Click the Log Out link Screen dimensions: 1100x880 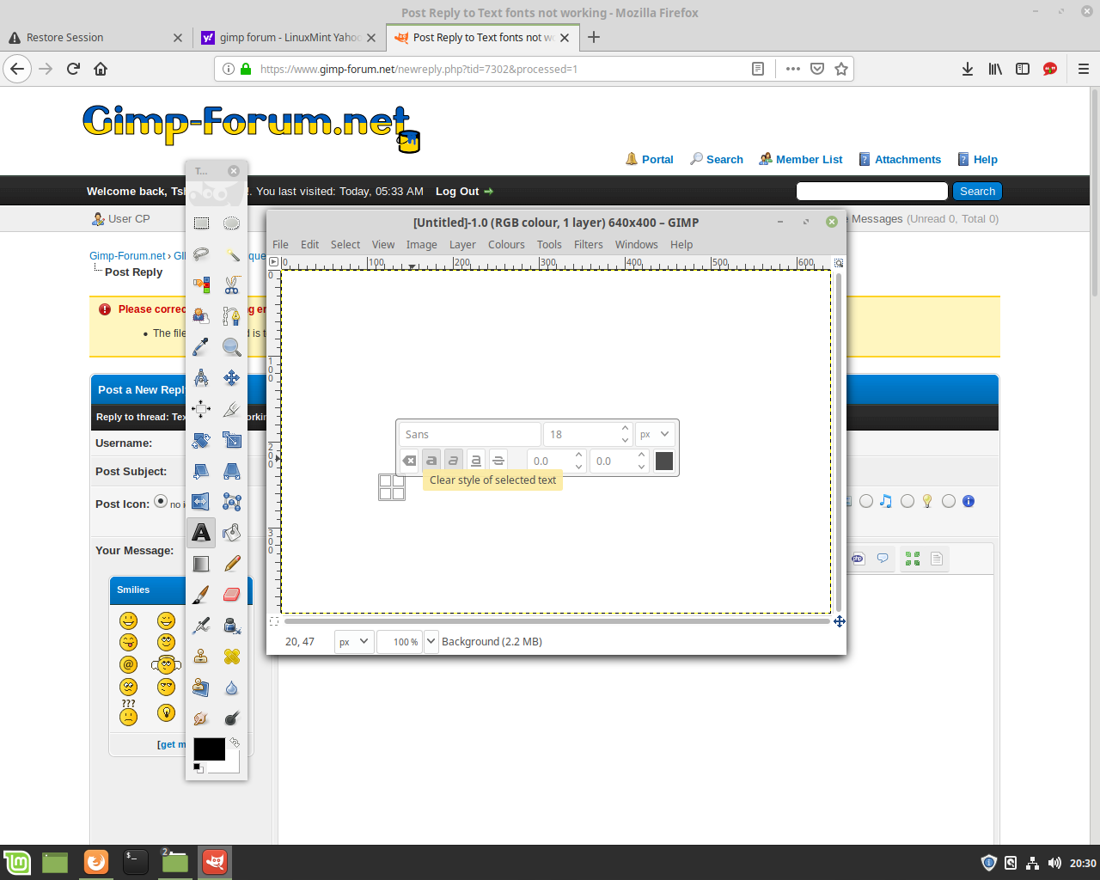(457, 192)
